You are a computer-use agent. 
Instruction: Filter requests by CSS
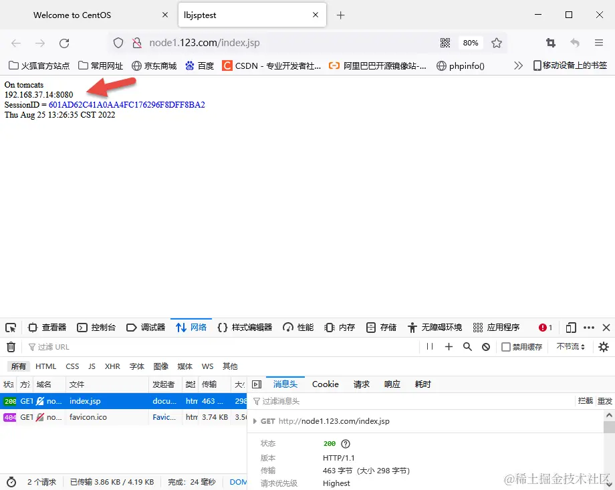[72, 366]
